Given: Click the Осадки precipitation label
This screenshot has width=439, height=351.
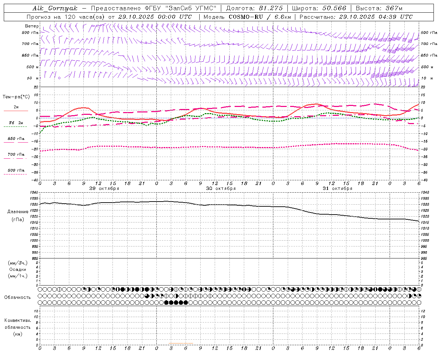Looking at the screenshot, I should tap(18, 269).
